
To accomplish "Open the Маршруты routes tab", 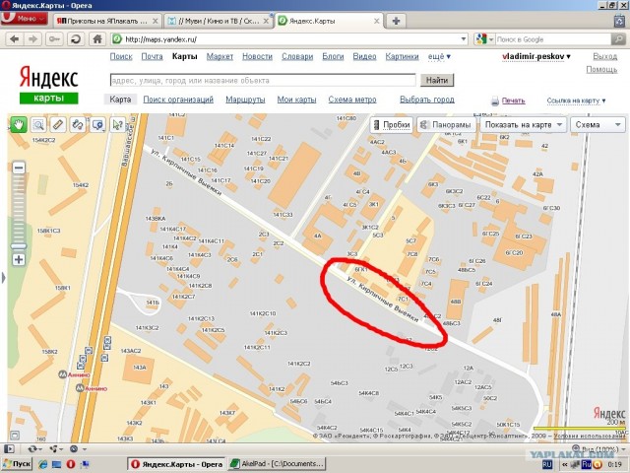I will 245,100.
